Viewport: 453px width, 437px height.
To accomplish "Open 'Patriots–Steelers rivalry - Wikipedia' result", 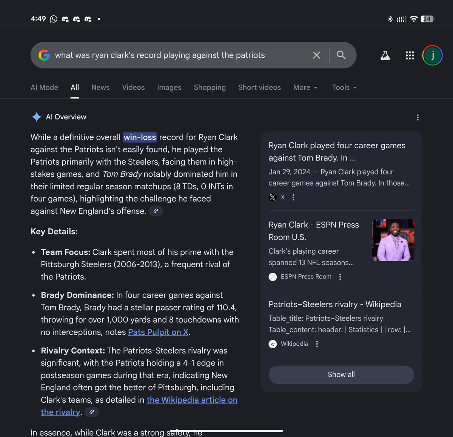I will point(335,304).
